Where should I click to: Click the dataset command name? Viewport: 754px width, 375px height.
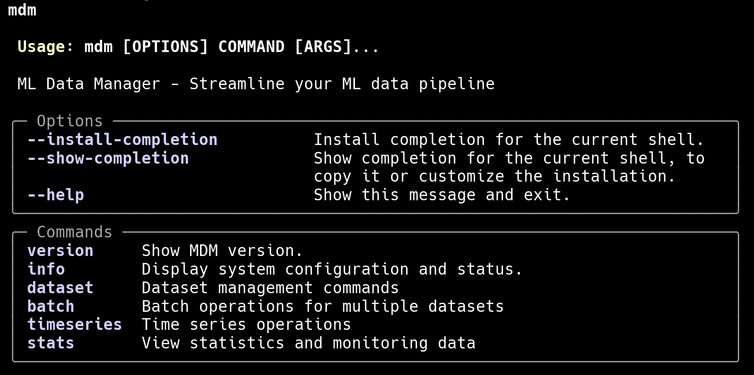tap(60, 288)
